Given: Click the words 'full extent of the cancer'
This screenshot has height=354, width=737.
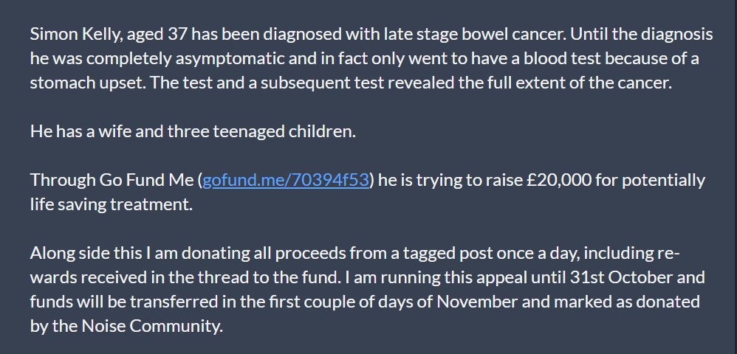Looking at the screenshot, I should point(577,83).
